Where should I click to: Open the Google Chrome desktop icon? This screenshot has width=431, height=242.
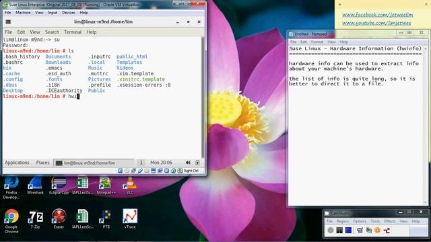pyautogui.click(x=11, y=221)
